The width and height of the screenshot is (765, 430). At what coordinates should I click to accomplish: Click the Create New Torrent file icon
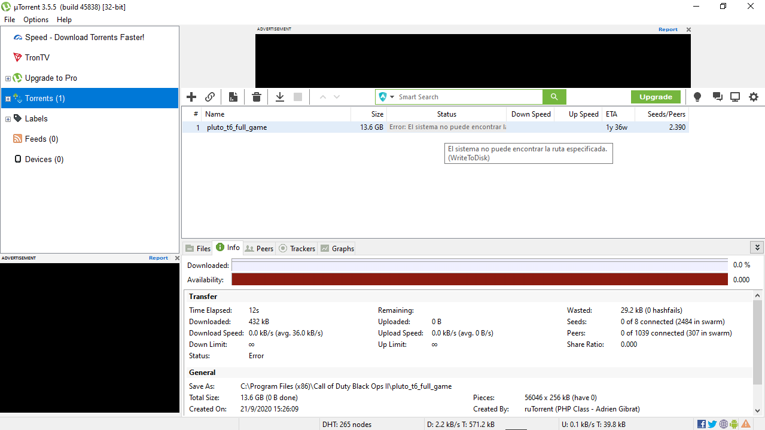(233, 97)
